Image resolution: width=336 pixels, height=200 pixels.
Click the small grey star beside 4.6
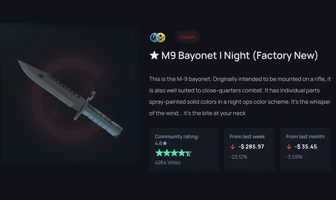[165, 143]
